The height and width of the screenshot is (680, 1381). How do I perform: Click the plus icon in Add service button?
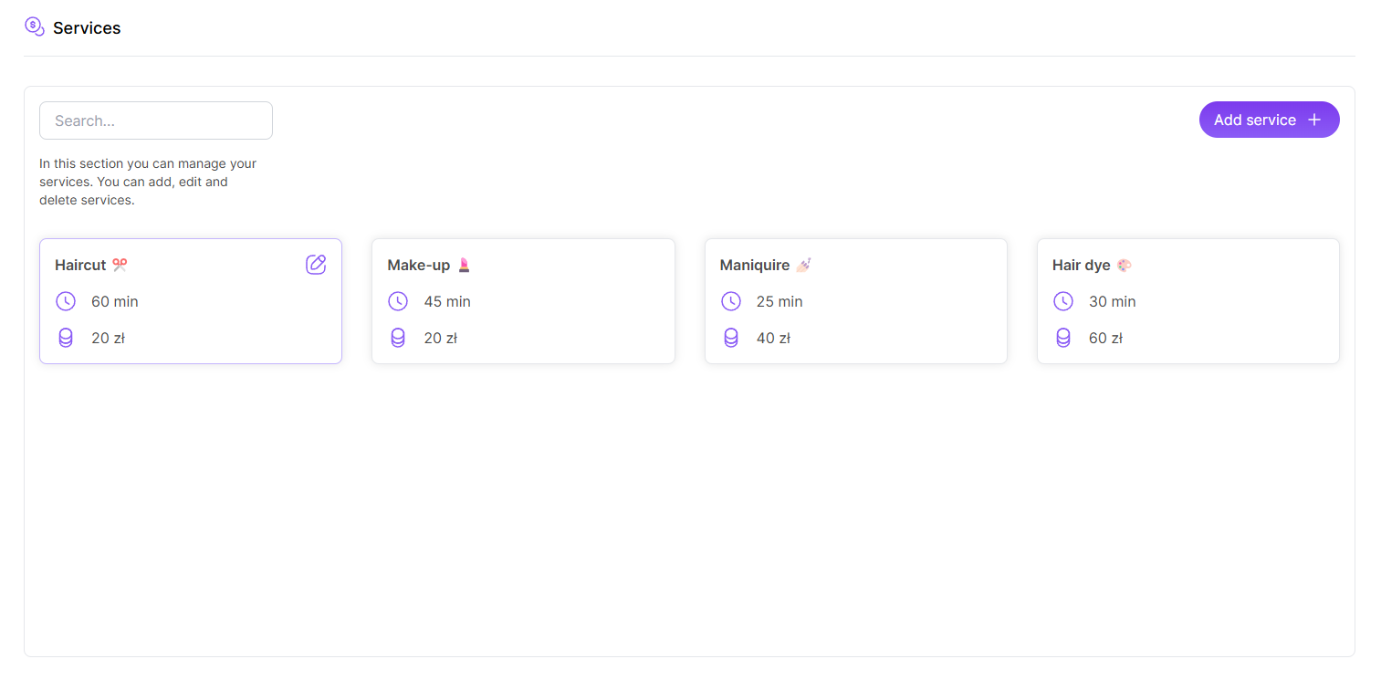tap(1314, 120)
